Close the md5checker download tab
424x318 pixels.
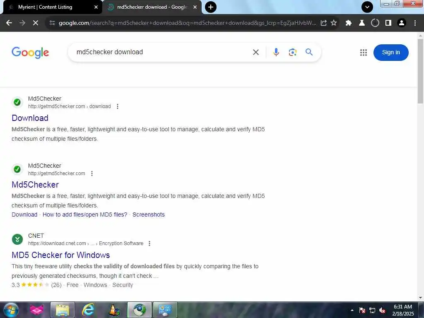[x=195, y=7]
